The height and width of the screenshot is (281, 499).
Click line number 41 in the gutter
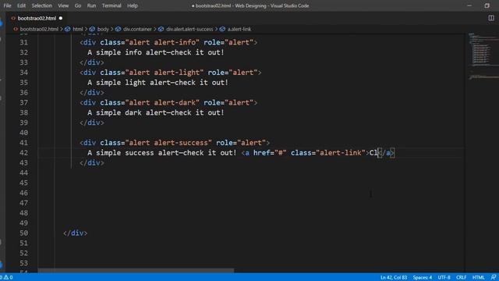pos(24,143)
